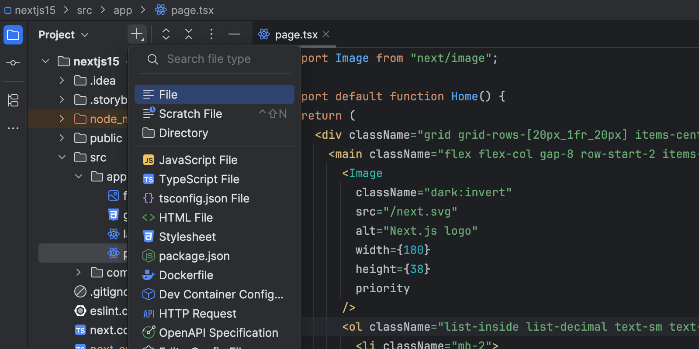
Task: Expand all items in project tree
Action: click(166, 34)
